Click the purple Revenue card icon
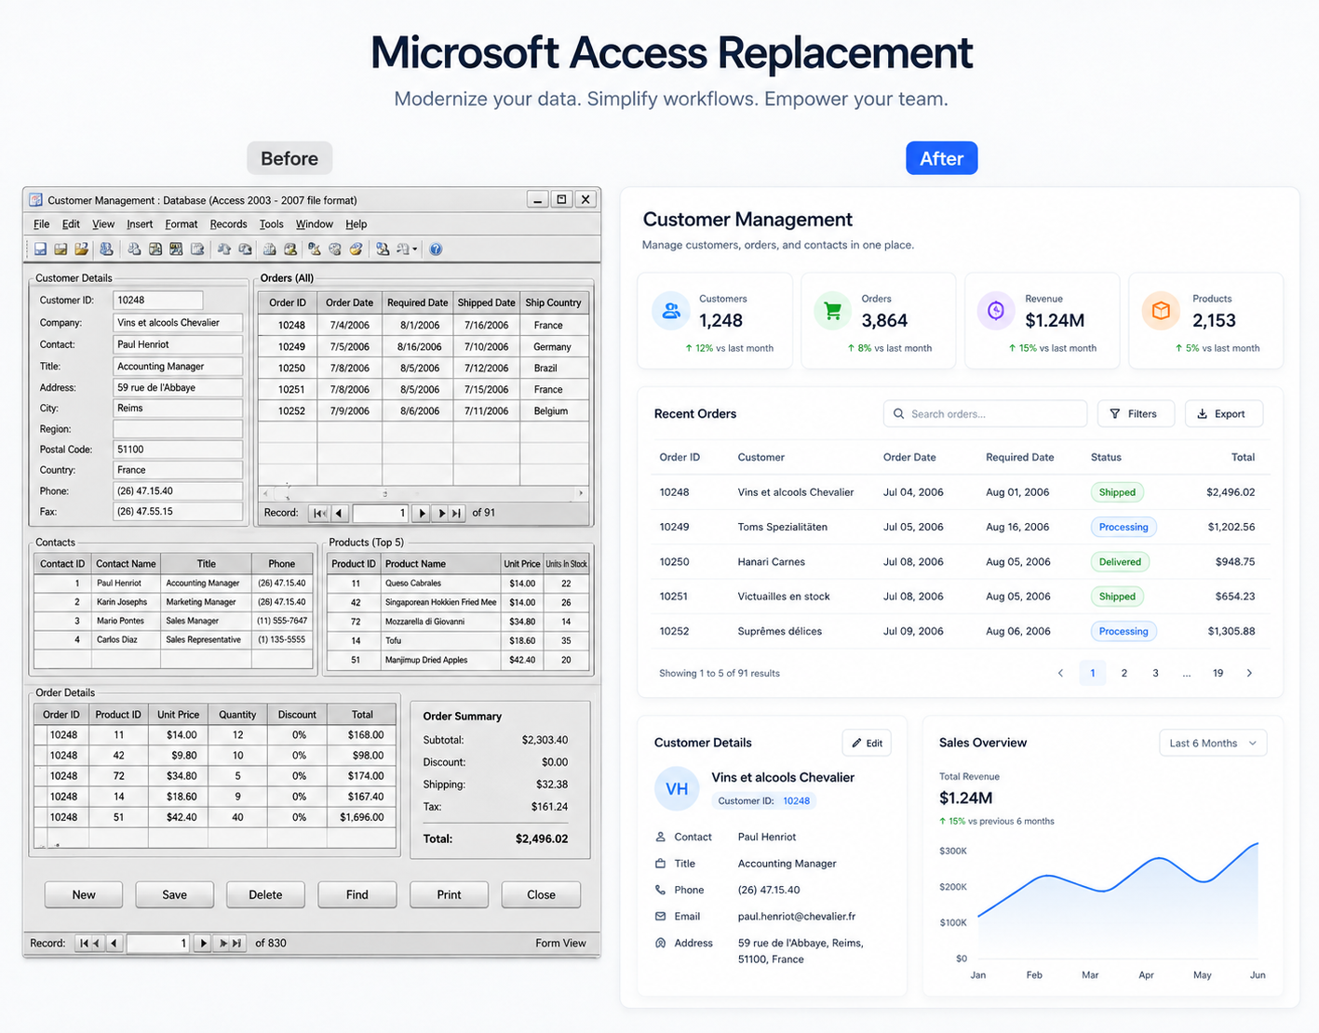The width and height of the screenshot is (1319, 1033). coord(996,311)
